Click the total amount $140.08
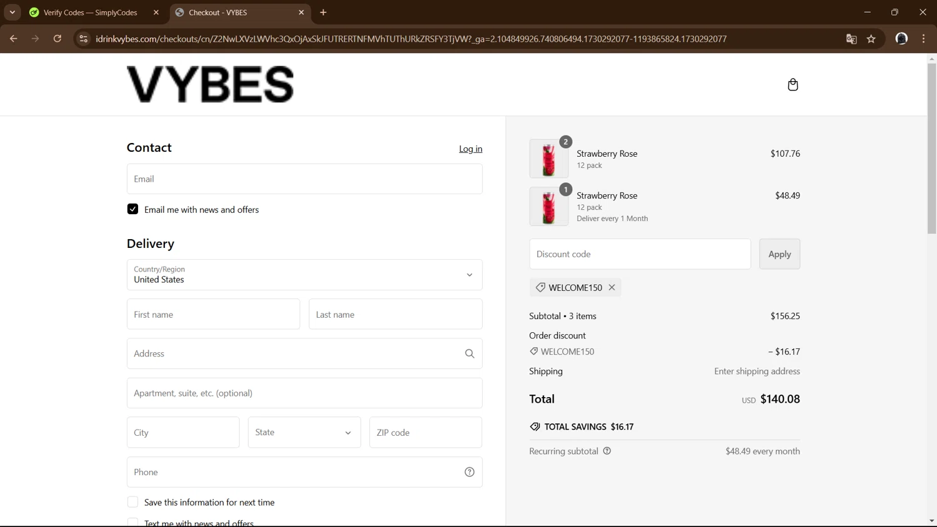The image size is (937, 527). click(x=780, y=399)
